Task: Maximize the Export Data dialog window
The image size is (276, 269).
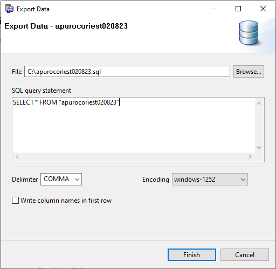Action: 238,9
